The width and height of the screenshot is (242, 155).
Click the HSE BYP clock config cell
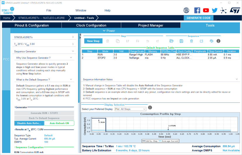click(x=184, y=54)
